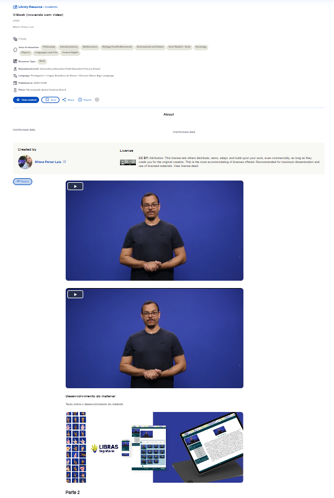
Task: Select the Philosophy education tag
Action: [49, 47]
